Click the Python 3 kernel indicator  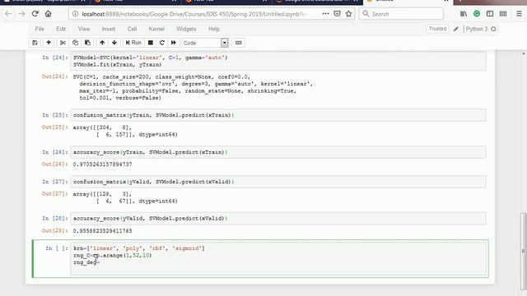pos(477,29)
